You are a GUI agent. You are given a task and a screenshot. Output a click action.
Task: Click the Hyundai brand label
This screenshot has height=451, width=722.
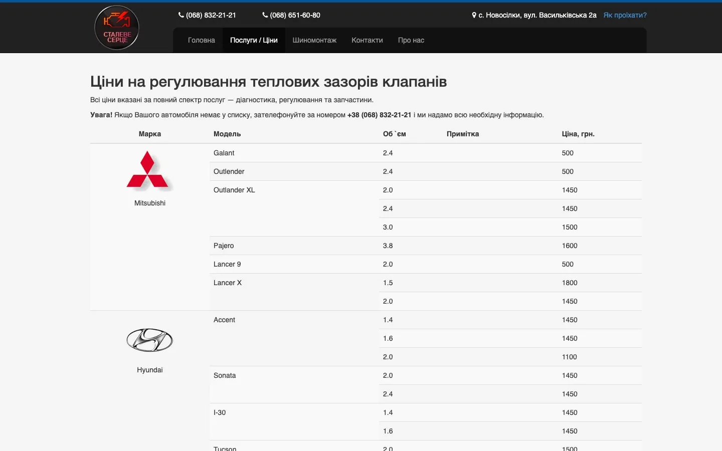(x=150, y=370)
